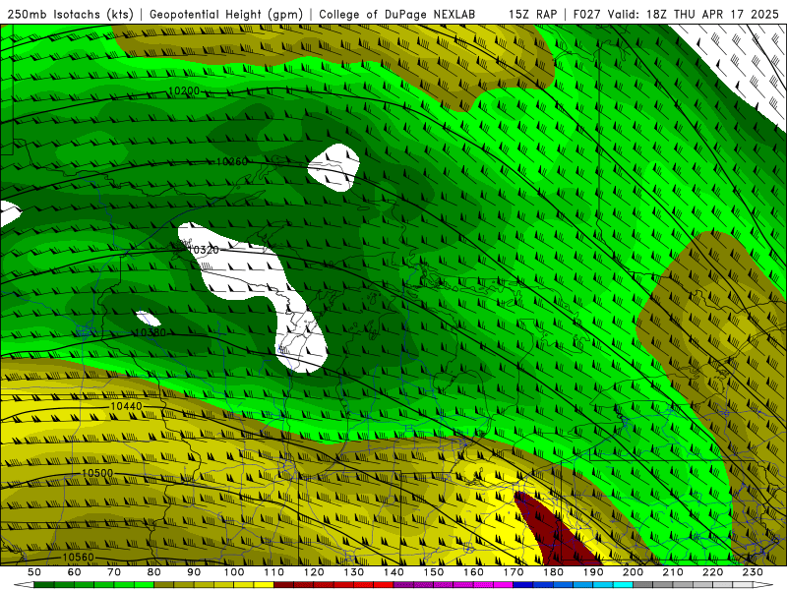The width and height of the screenshot is (787, 590).
Task: Select the 10440 height contour label
Action: point(127,406)
